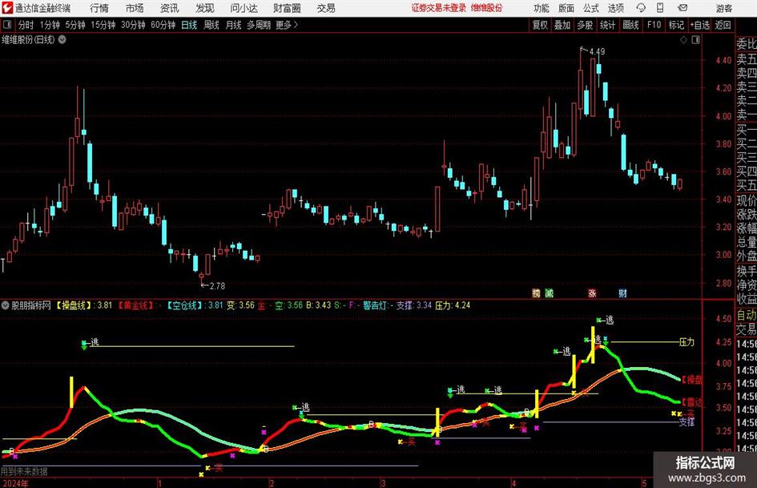Click the 2024年 date axis label
Screen dimensions: 757x488
(15, 483)
